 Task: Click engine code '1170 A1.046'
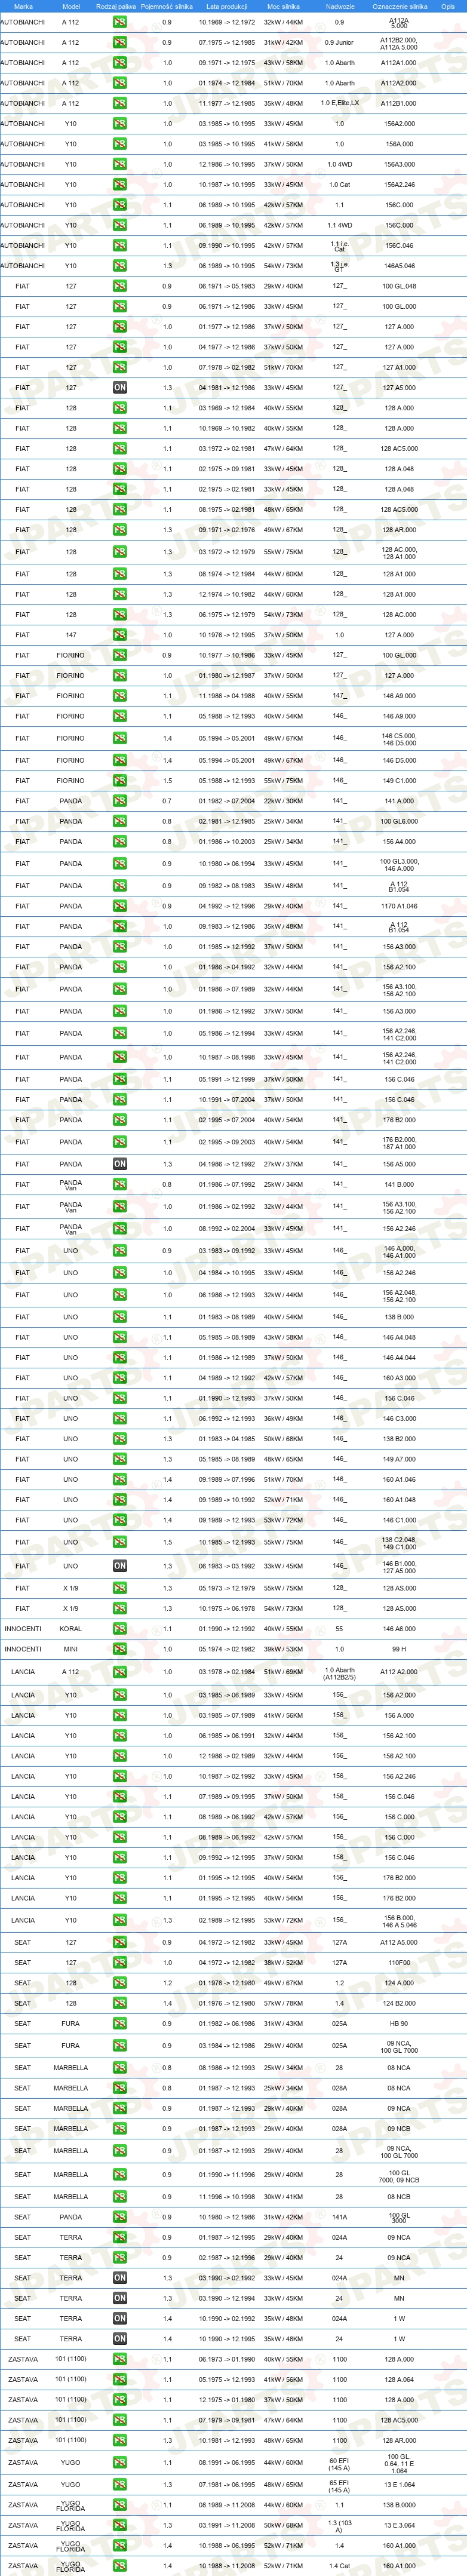(399, 906)
